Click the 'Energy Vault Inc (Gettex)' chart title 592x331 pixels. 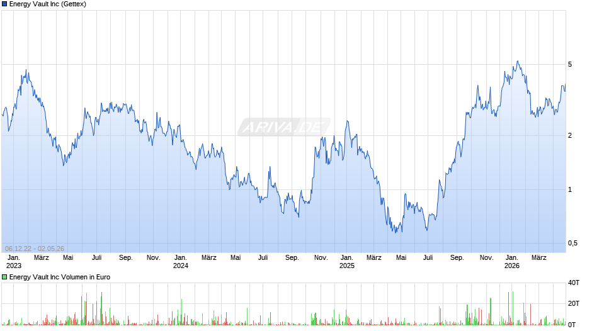click(x=48, y=4)
